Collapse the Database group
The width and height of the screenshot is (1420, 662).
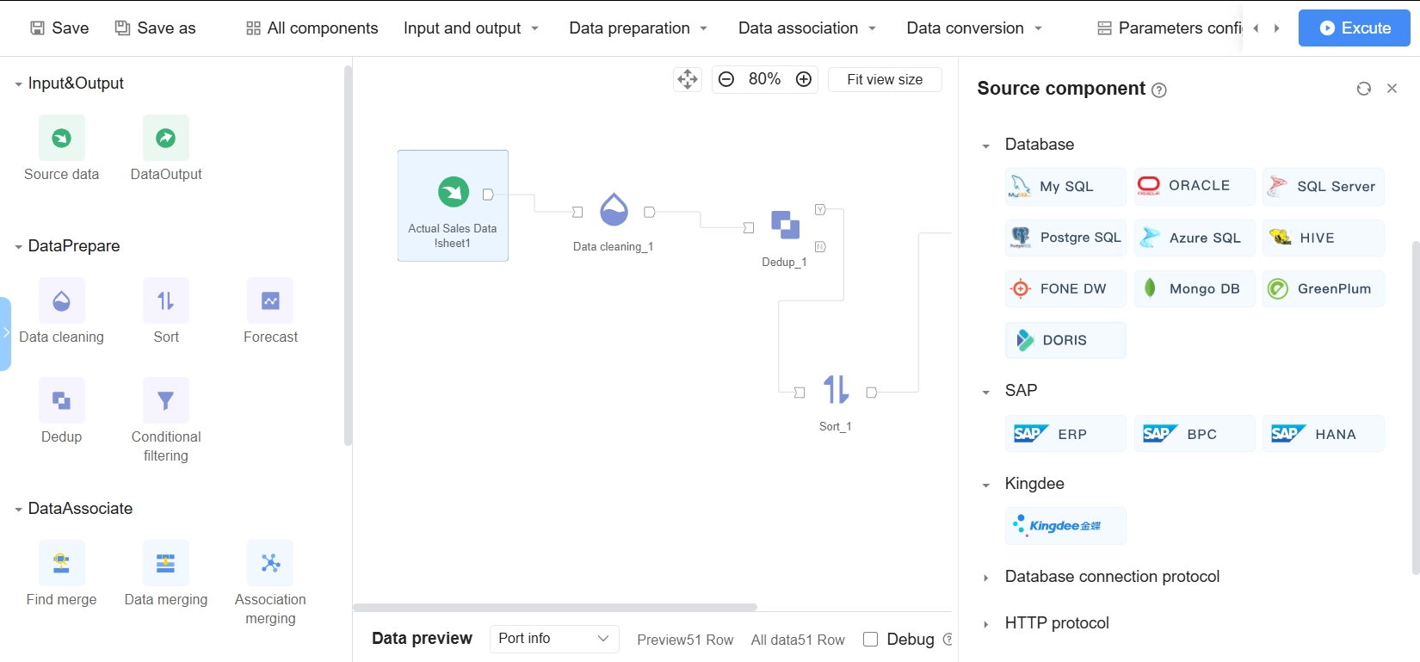click(986, 145)
